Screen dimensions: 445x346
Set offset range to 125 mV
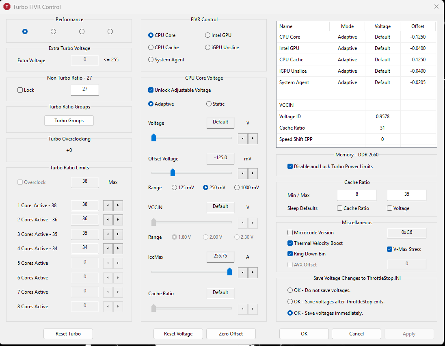(x=183, y=188)
